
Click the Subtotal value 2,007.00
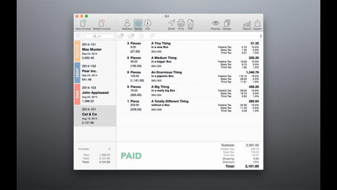pos(252,145)
